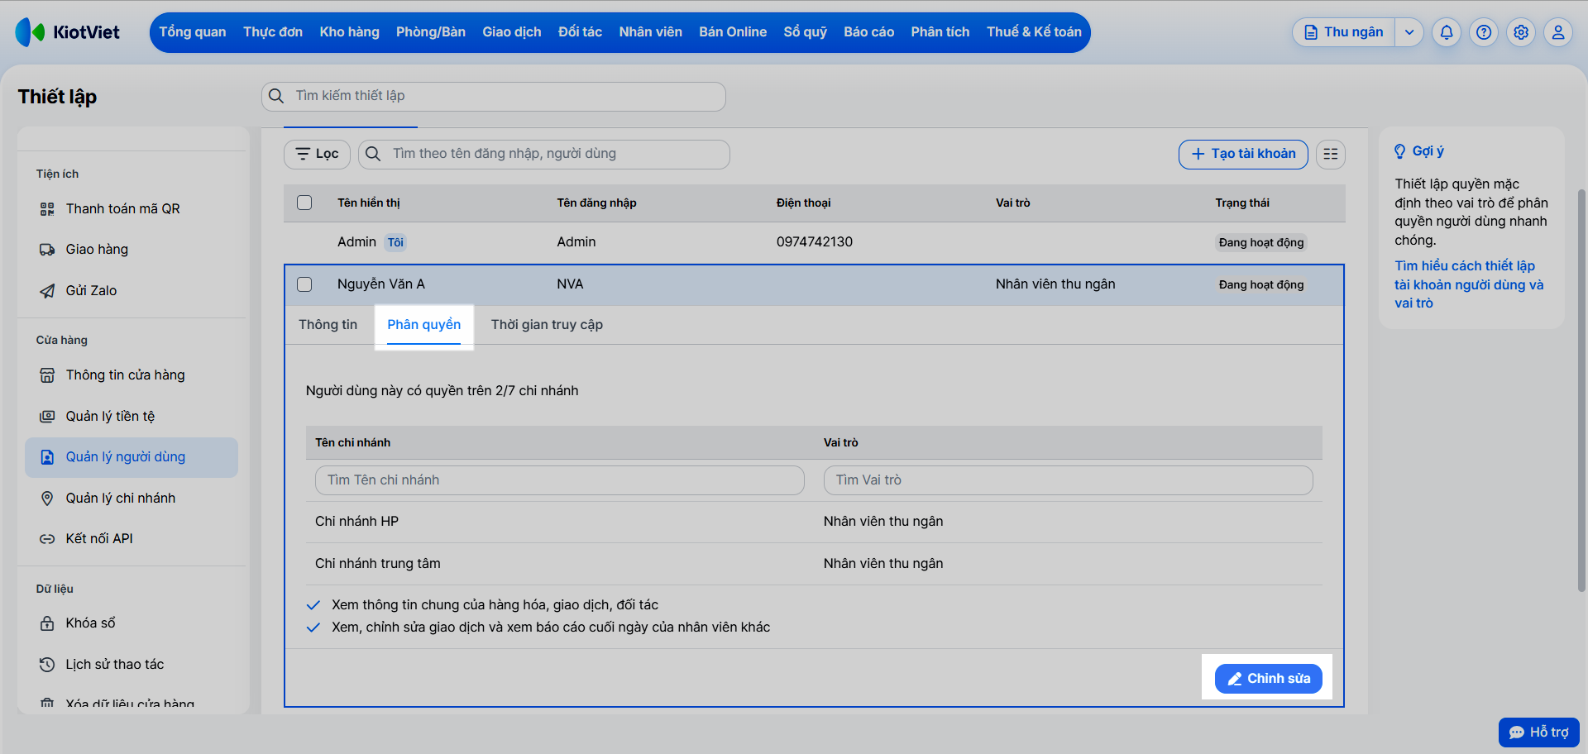Click the store icon for Thông tin cửa hàng
Screen dimensions: 1588x754
coord(47,375)
